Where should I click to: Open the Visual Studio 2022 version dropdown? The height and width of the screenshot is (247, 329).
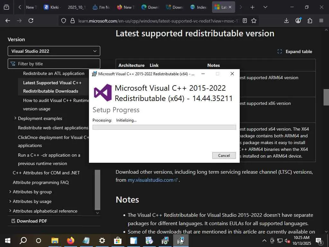(54, 51)
